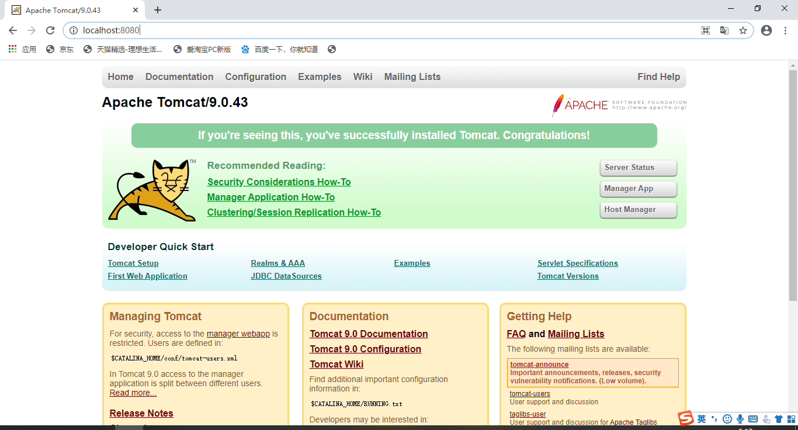
Task: Open the Tomcat 9.0 Configuration link
Action: coord(365,349)
